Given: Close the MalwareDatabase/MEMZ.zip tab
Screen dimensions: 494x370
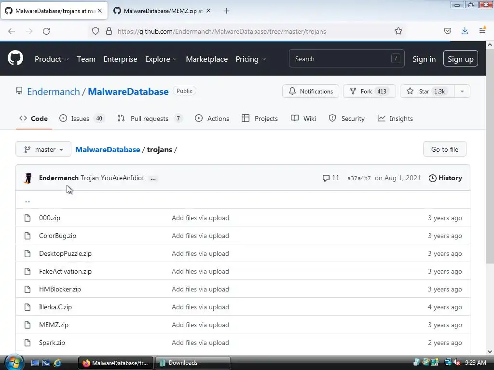Looking at the screenshot, I should [x=208, y=11].
